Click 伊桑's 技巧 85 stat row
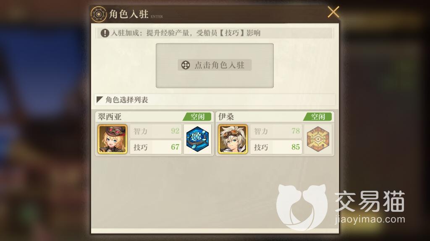Screen dimensions: 430x241 point(276,147)
